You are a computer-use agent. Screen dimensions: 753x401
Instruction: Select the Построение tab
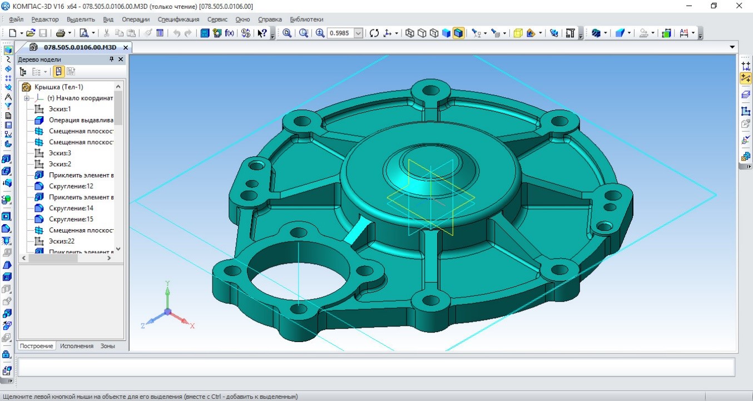(x=37, y=346)
